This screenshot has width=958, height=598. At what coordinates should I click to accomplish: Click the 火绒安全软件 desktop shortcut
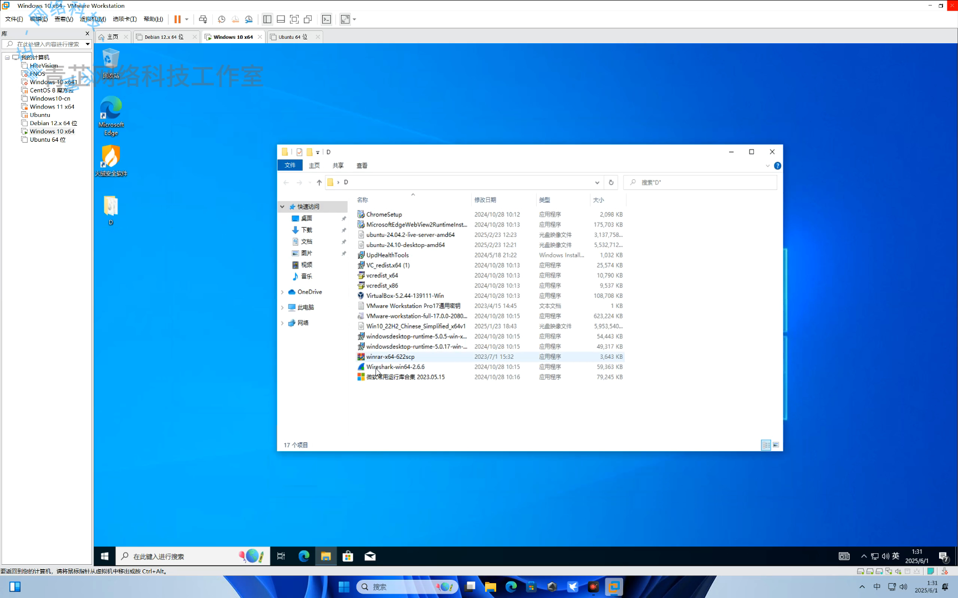click(x=111, y=161)
